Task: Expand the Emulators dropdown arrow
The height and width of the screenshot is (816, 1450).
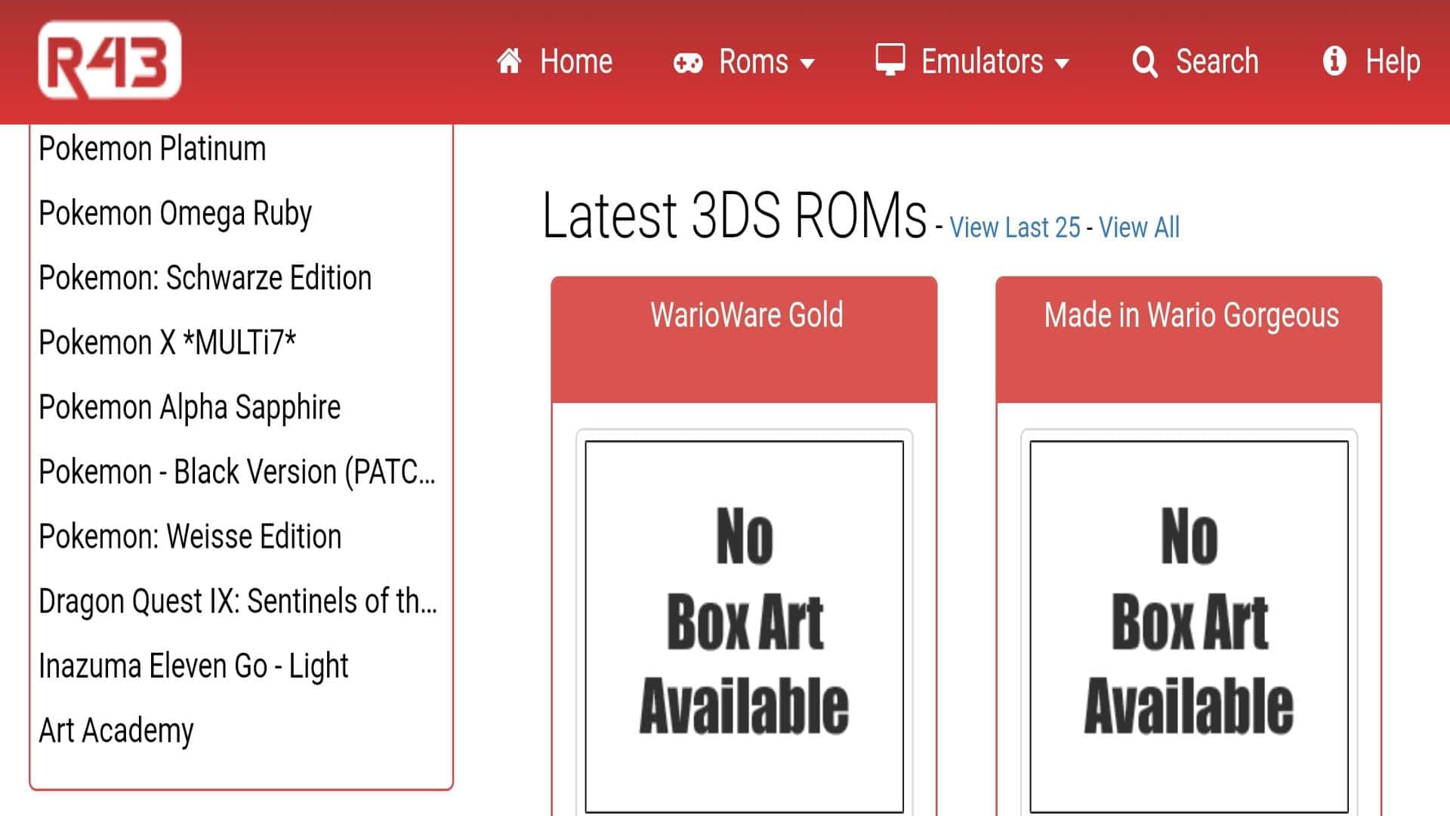Action: coord(1062,63)
